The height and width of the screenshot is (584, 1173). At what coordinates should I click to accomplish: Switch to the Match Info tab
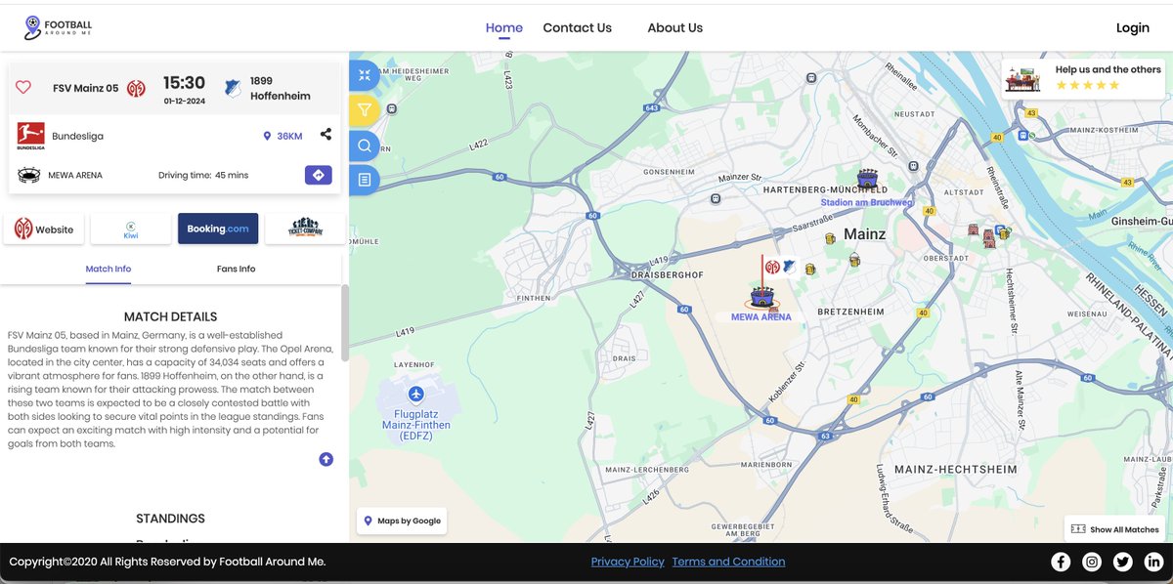[x=109, y=269]
